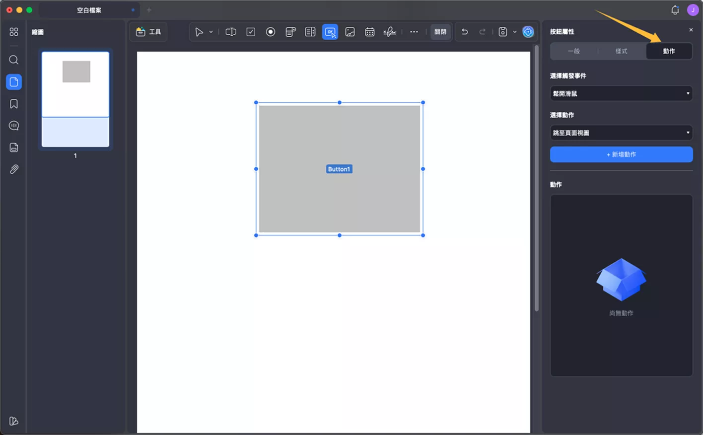This screenshot has height=435, width=703.
Task: Open the search panel in sidebar
Action: [x=14, y=60]
